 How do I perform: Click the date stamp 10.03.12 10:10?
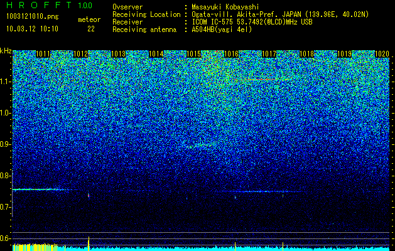pos(32,29)
